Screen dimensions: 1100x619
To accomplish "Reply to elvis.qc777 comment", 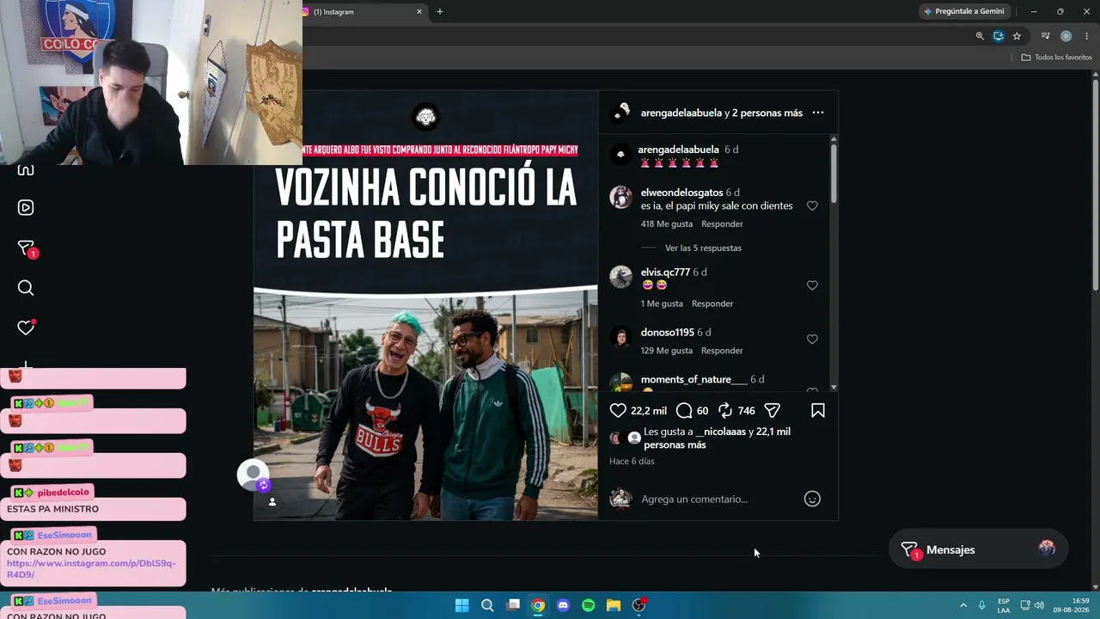I will click(712, 303).
